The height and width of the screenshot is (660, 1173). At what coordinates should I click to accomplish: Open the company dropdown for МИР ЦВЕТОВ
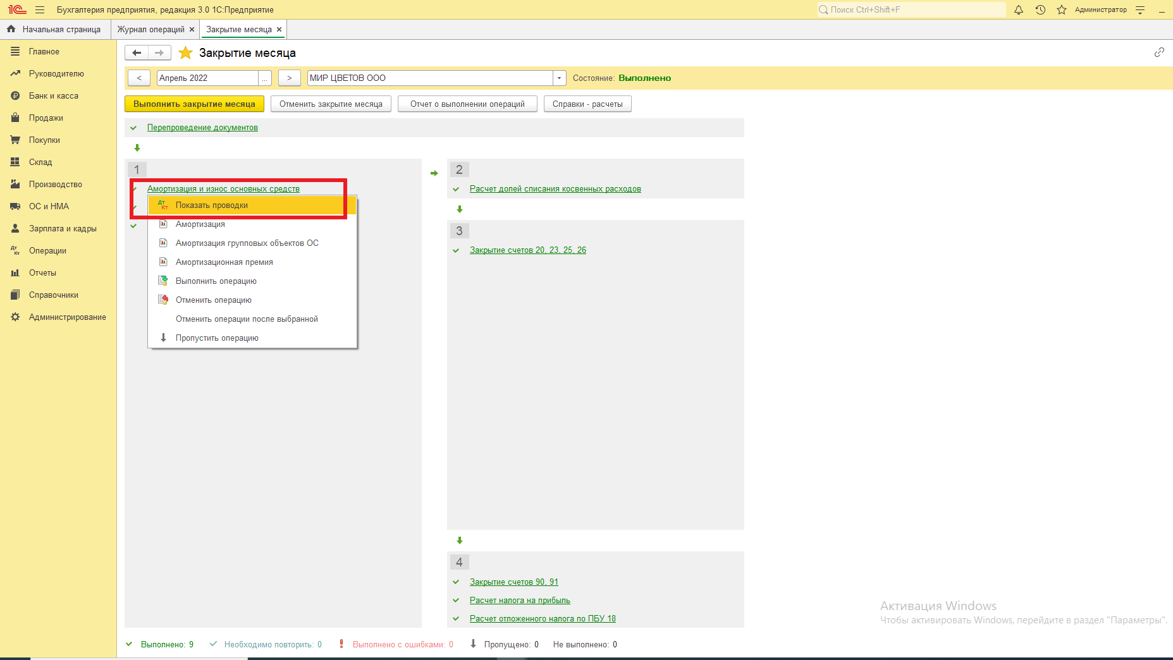pos(559,78)
